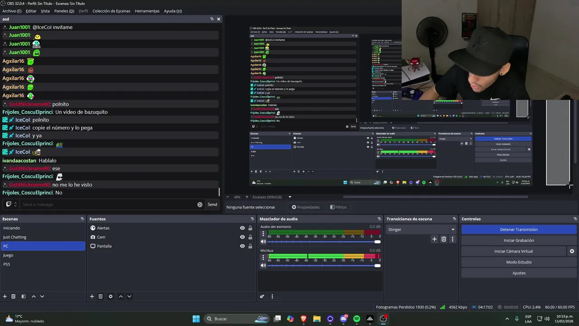Move the selected source down in Fuentes
Image resolution: width=579 pixels, height=326 pixels.
click(129, 297)
